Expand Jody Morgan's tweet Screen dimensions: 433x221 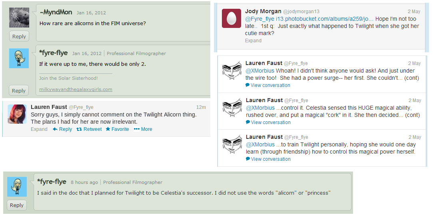coord(253,41)
